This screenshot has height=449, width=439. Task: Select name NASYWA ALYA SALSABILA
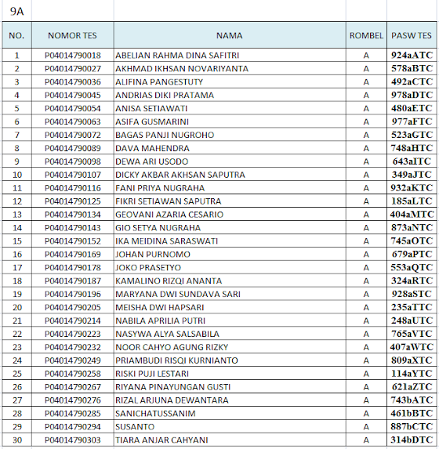coord(167,334)
